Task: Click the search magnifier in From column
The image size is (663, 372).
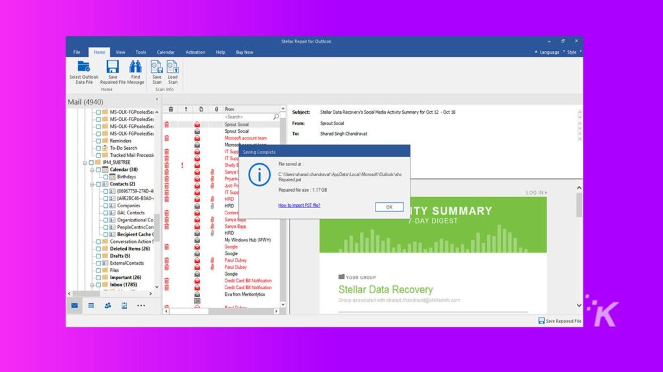Action: point(276,117)
